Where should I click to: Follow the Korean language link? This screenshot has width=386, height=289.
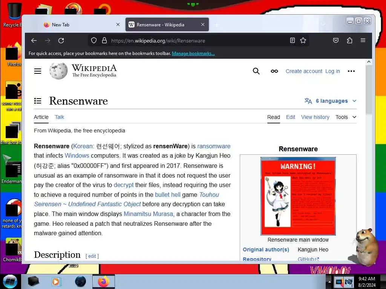[83, 146]
